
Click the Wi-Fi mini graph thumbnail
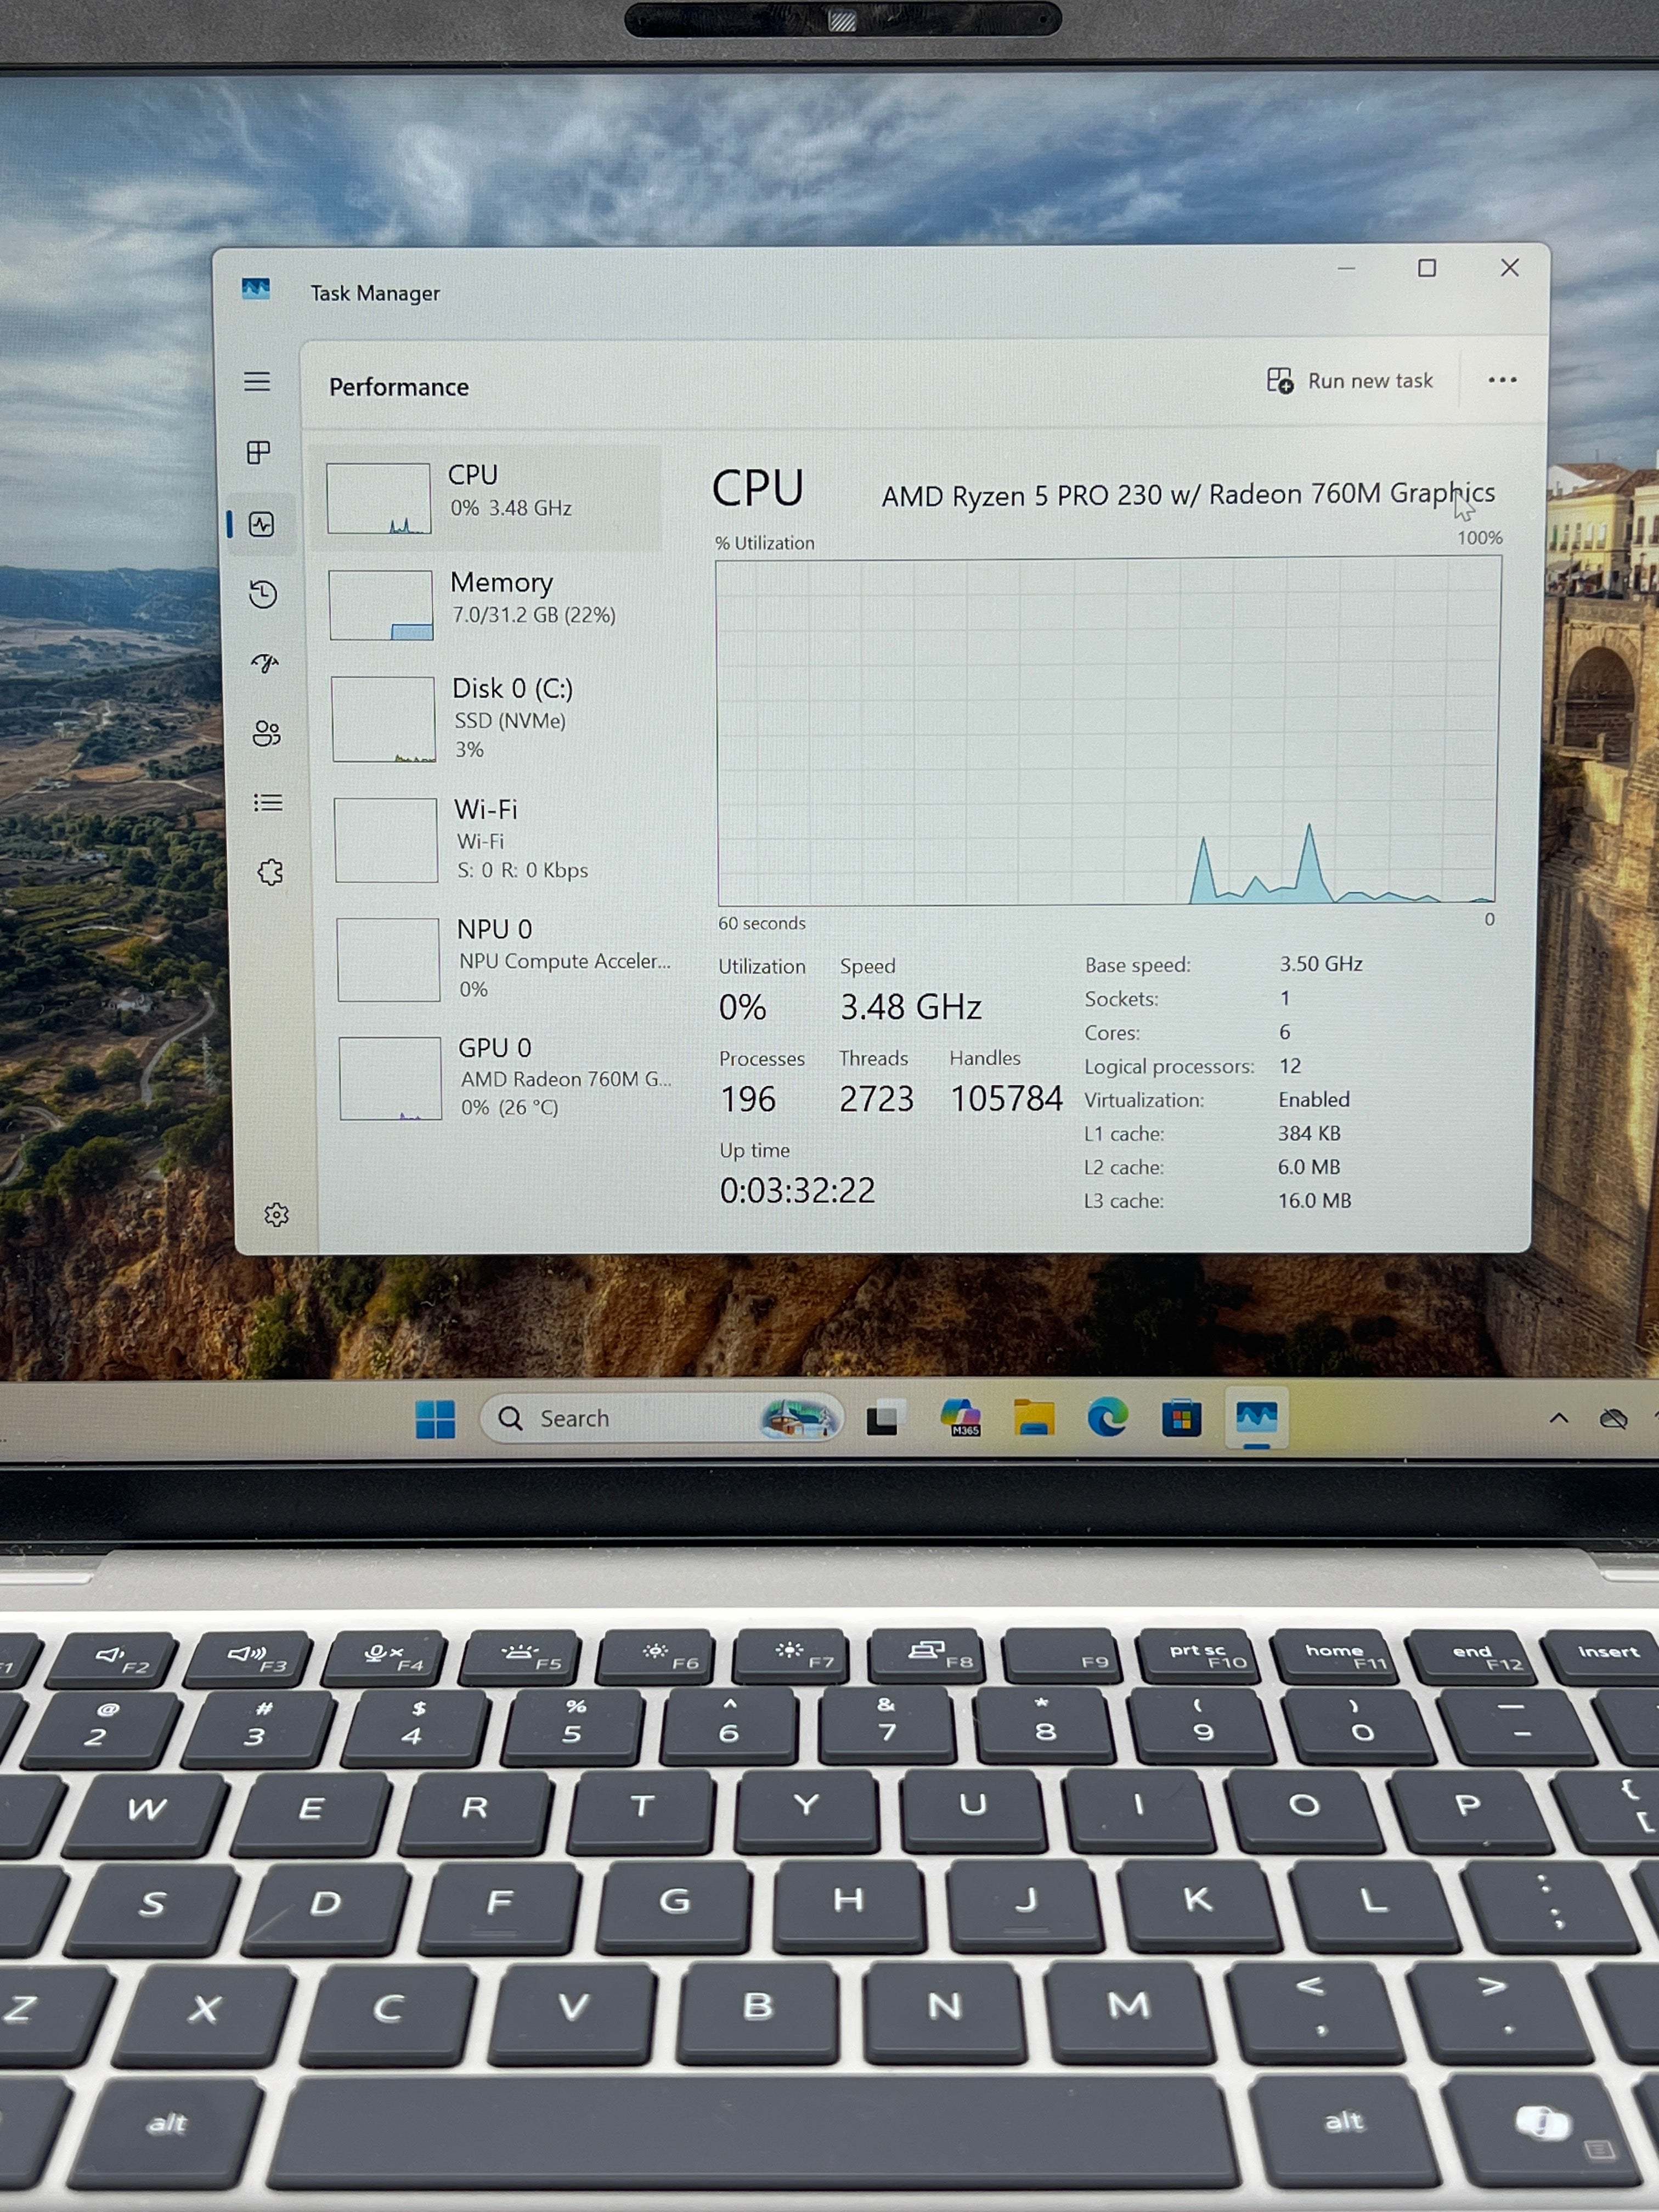pyautogui.click(x=386, y=840)
